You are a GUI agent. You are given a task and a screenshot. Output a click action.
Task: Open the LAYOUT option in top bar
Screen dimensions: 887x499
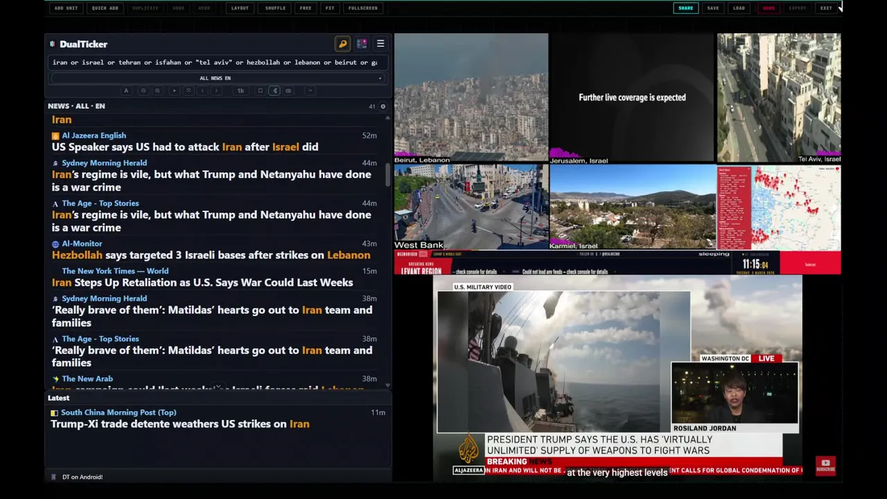point(240,8)
